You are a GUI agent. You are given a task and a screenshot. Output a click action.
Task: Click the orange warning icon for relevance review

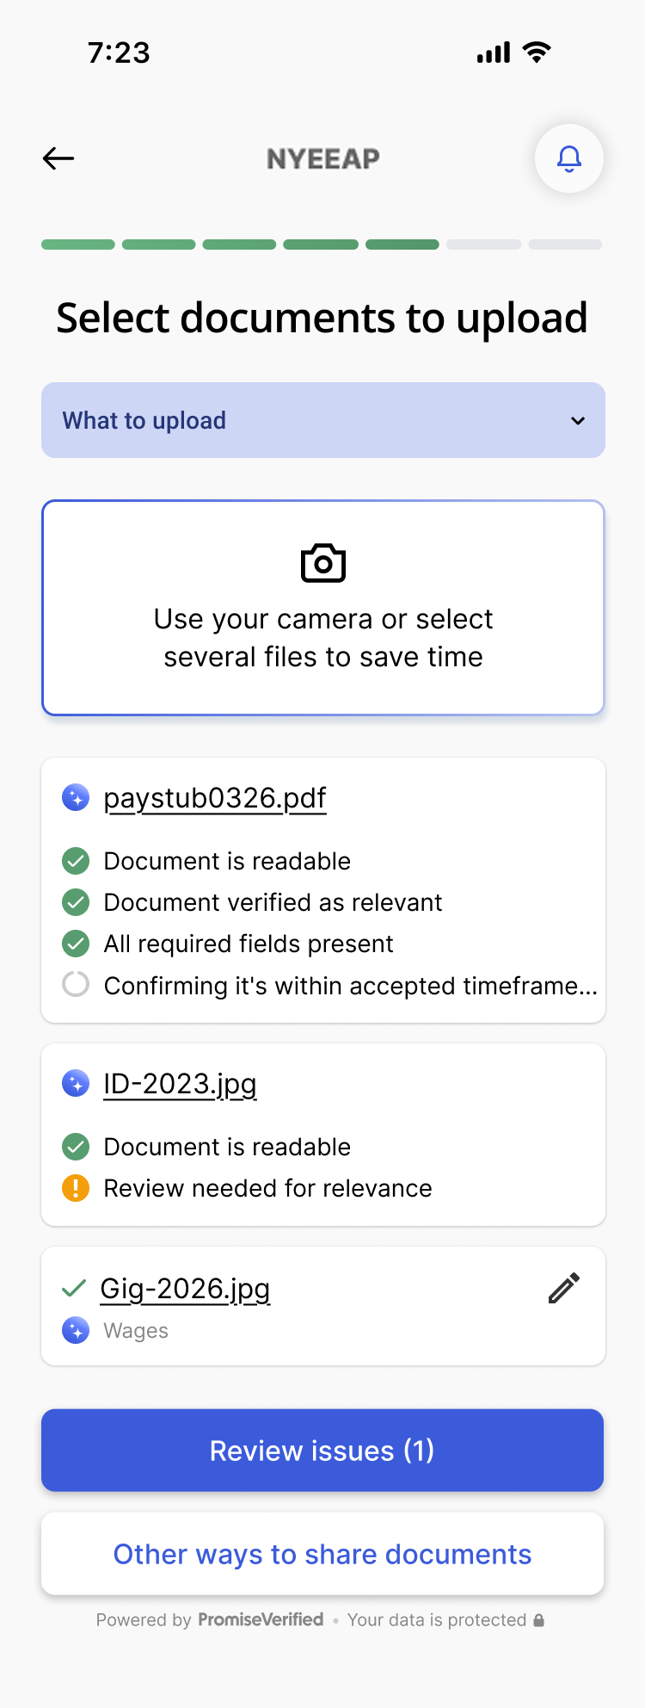[76, 1189]
